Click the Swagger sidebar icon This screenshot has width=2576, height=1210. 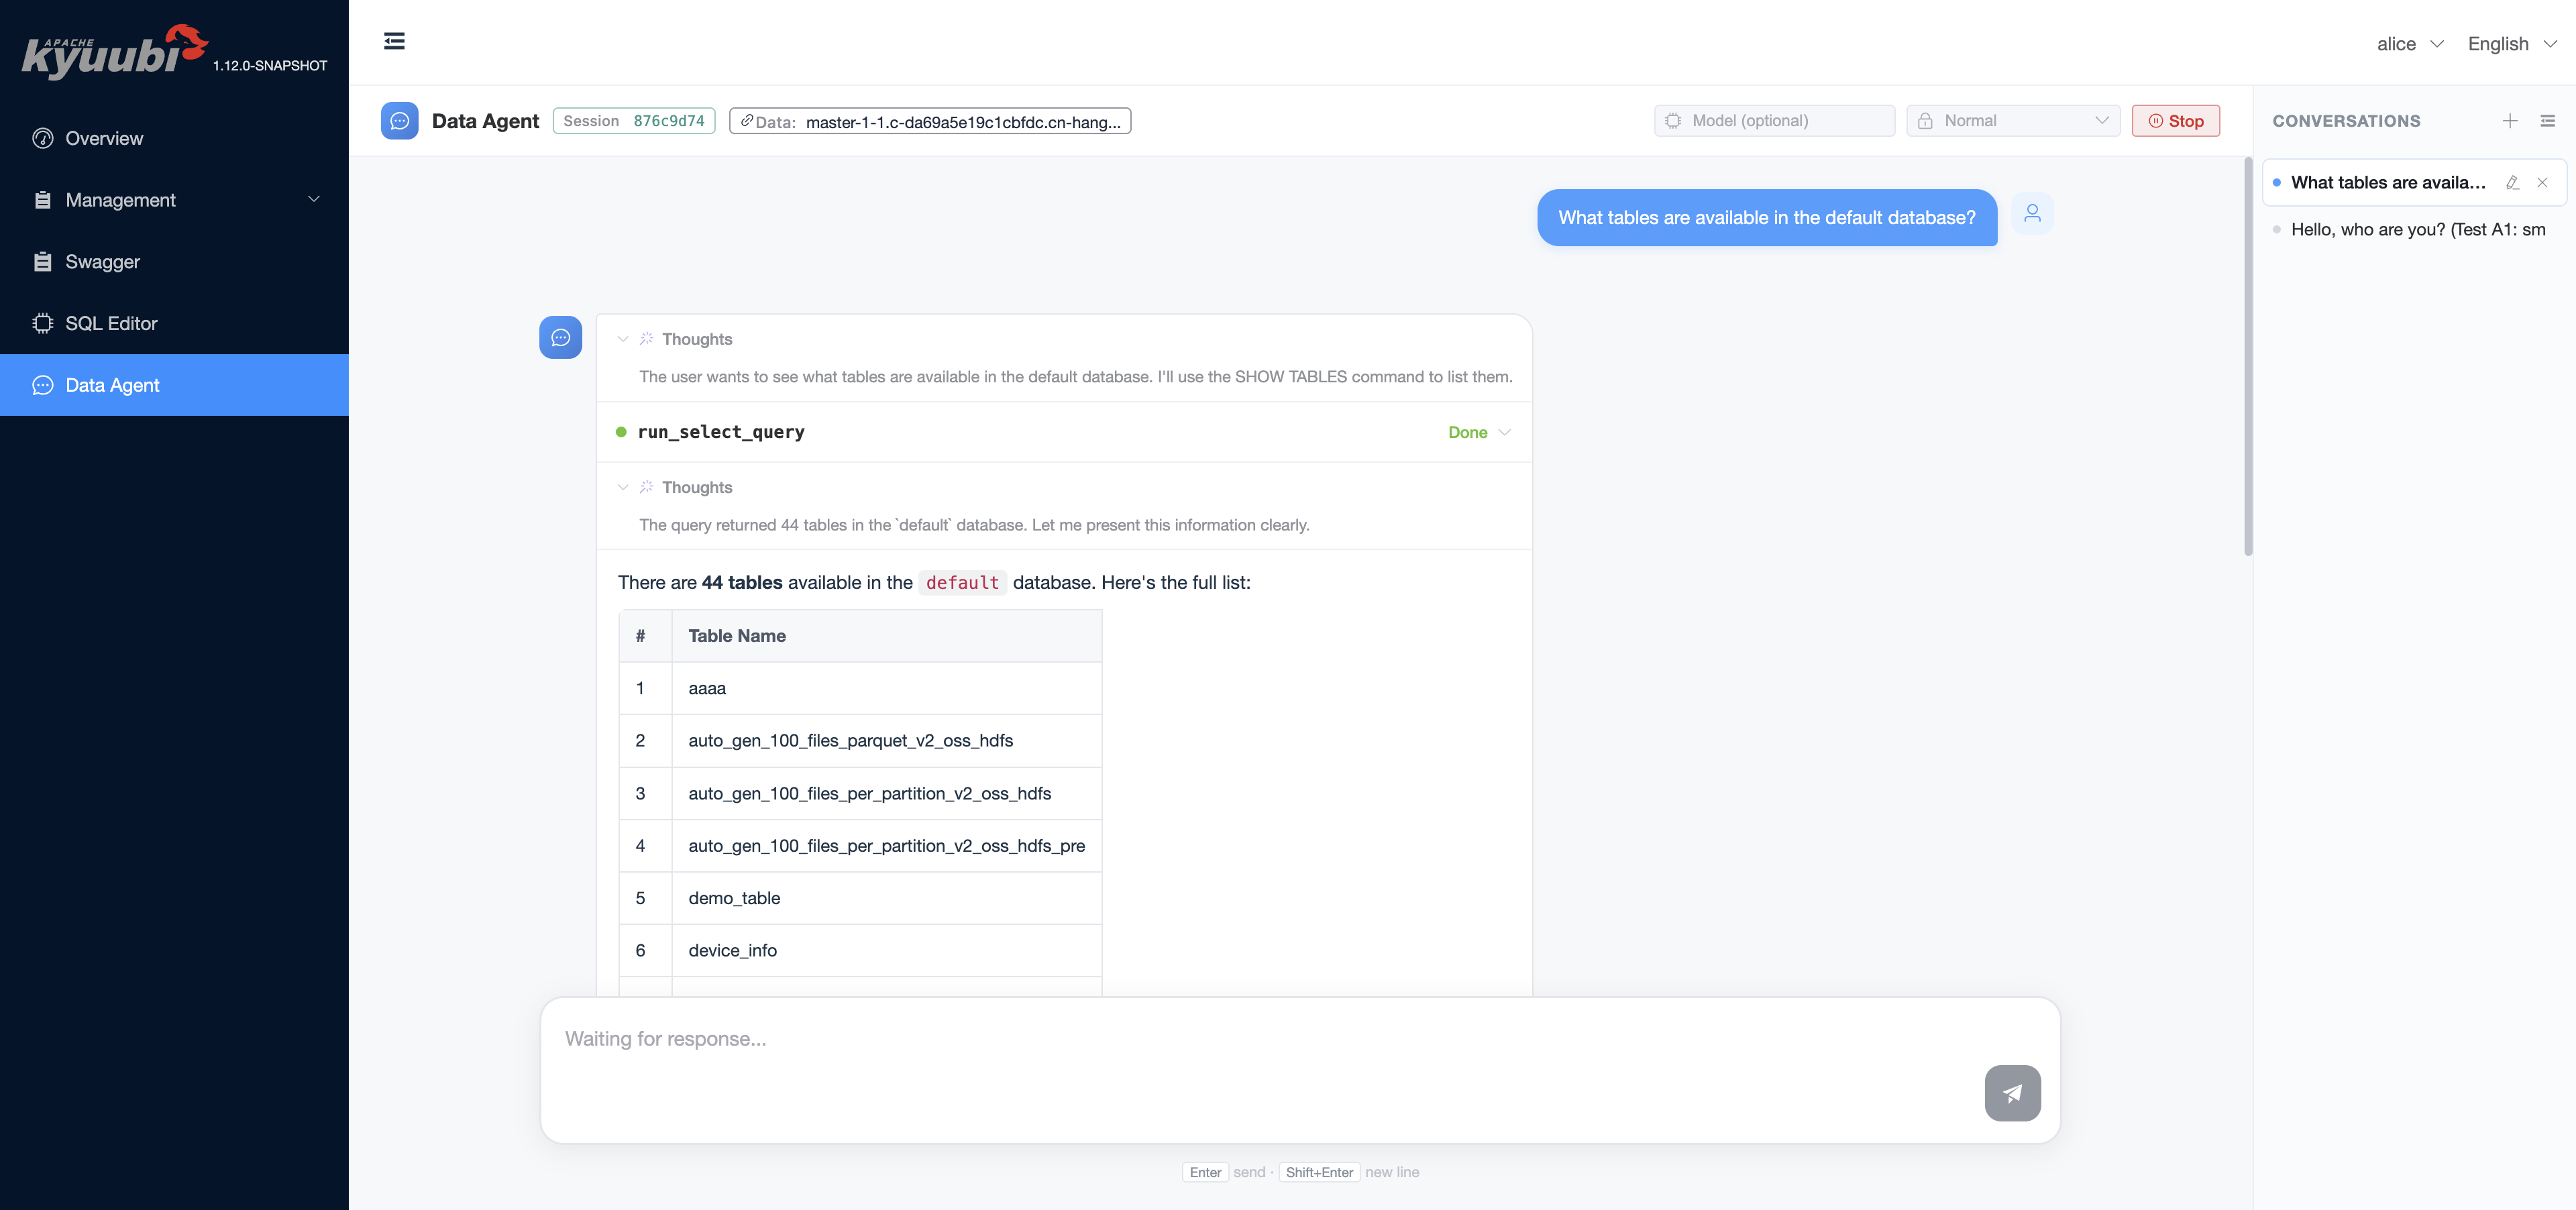[x=42, y=262]
